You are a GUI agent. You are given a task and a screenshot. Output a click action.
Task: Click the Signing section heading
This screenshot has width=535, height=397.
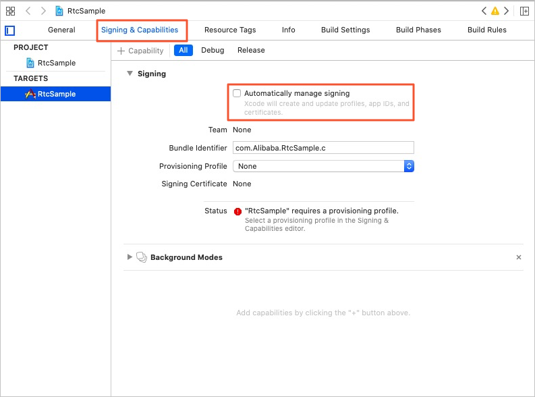[x=152, y=74]
